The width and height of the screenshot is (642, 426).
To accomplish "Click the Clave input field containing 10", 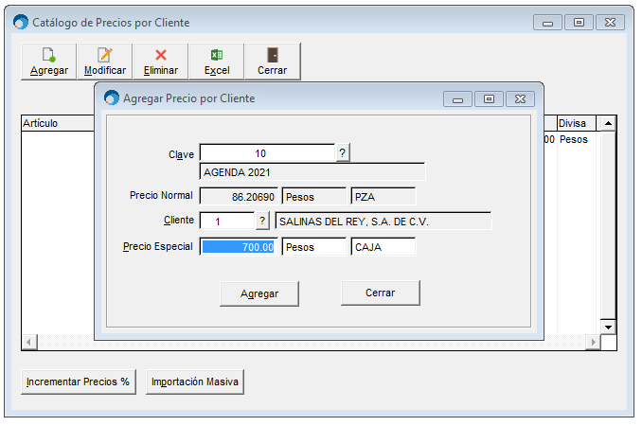I will 267,153.
